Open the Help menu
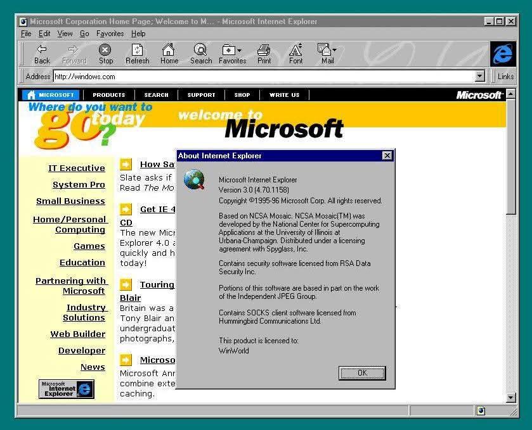The width and height of the screenshot is (532, 430). [138, 34]
